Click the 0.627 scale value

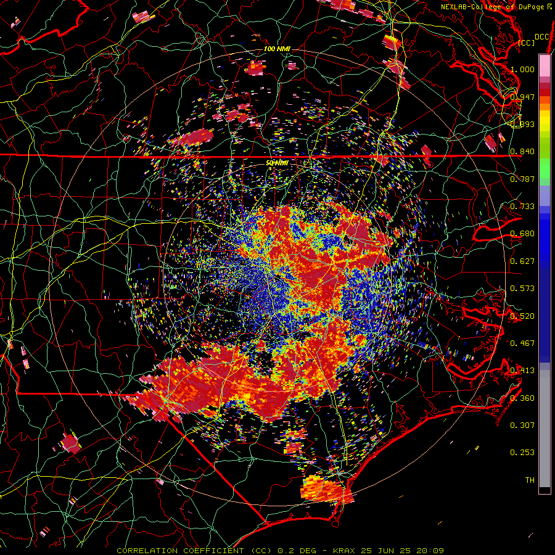click(x=522, y=261)
